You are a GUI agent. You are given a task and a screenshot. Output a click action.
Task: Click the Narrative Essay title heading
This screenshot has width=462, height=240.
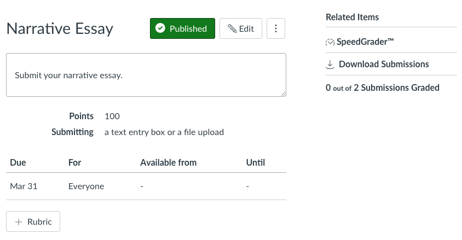pyautogui.click(x=60, y=29)
